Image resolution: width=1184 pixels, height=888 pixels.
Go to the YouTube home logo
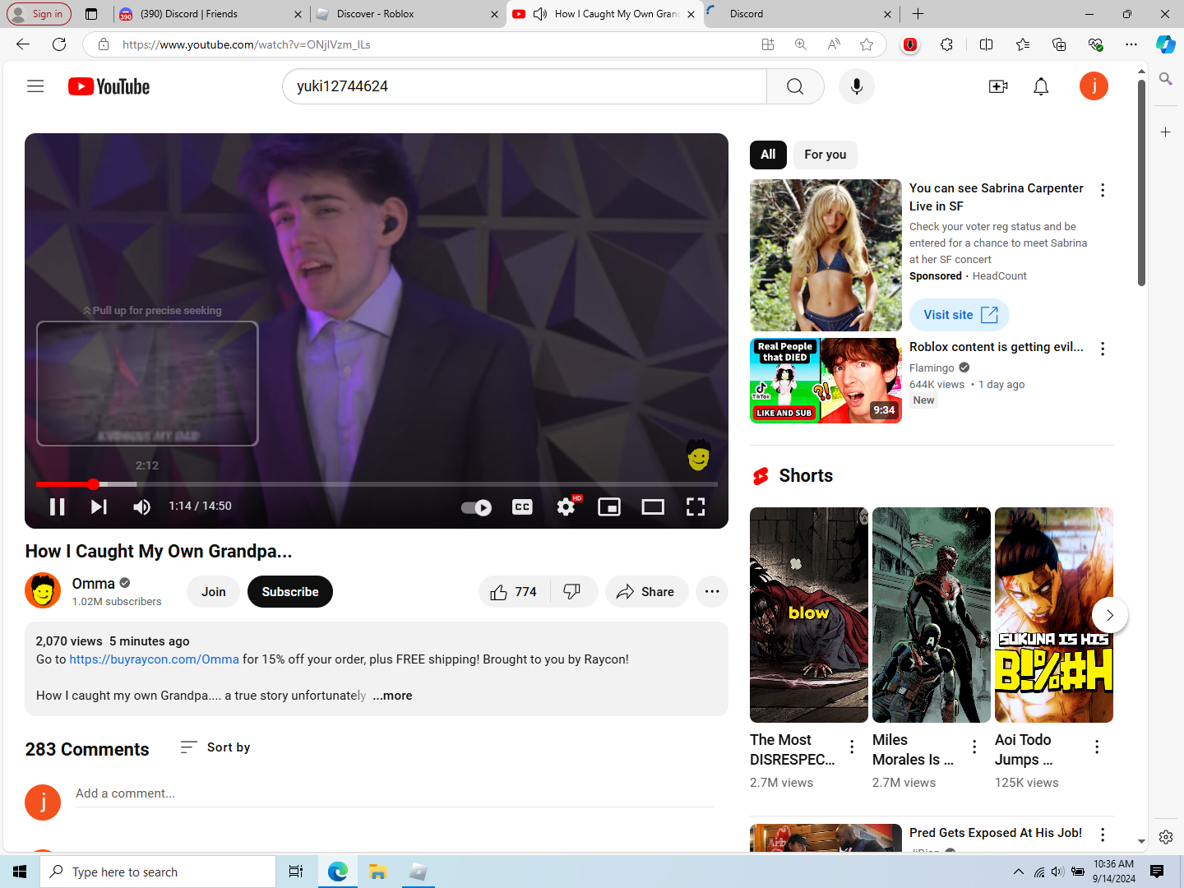109,86
